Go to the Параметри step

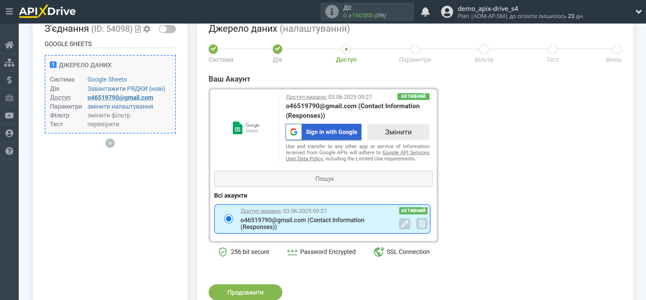(x=415, y=49)
